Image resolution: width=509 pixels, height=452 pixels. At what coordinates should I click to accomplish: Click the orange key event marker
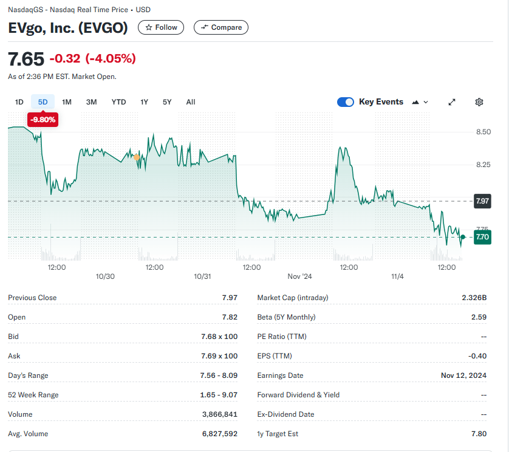(137, 157)
